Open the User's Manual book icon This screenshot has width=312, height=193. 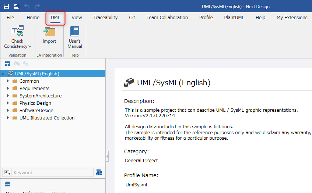pos(75,31)
